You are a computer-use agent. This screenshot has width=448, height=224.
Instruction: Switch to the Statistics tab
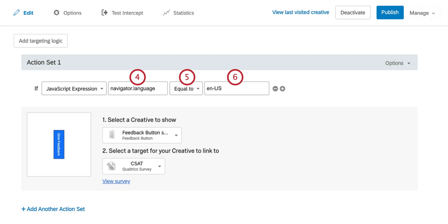click(183, 13)
